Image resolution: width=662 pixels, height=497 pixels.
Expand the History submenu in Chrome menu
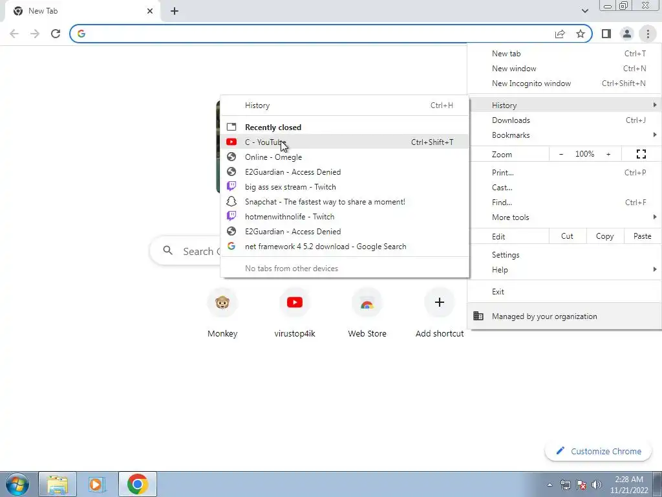click(x=564, y=105)
